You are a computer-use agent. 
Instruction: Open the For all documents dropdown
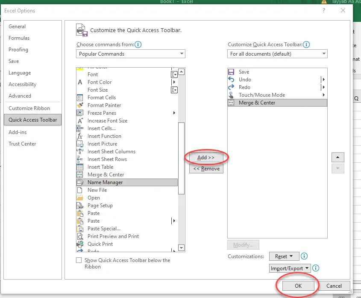pos(277,54)
